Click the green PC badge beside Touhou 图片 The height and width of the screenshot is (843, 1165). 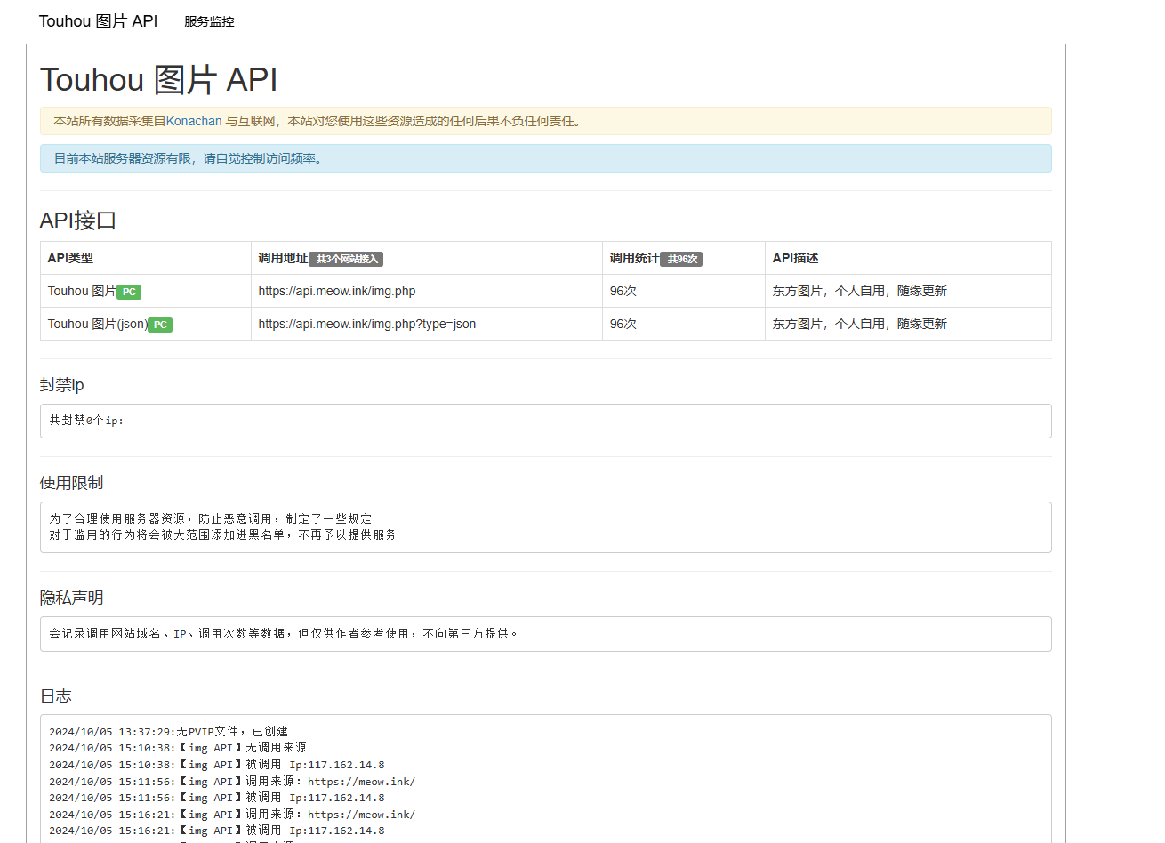pyautogui.click(x=129, y=292)
